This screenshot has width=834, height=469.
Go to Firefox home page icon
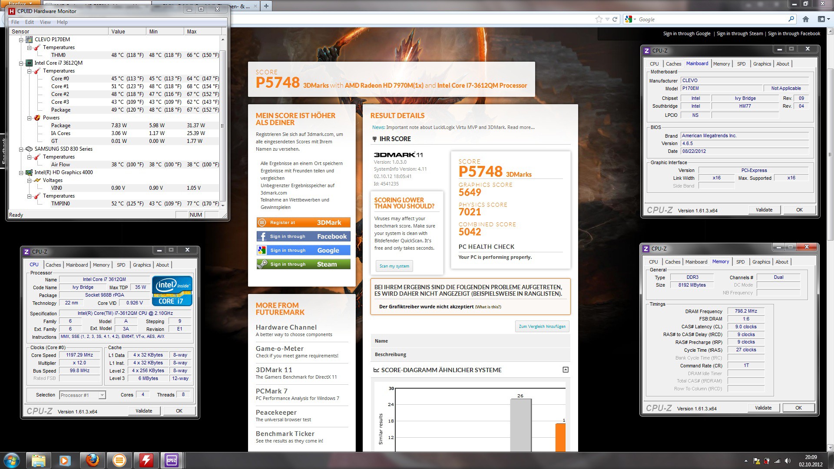tap(806, 19)
